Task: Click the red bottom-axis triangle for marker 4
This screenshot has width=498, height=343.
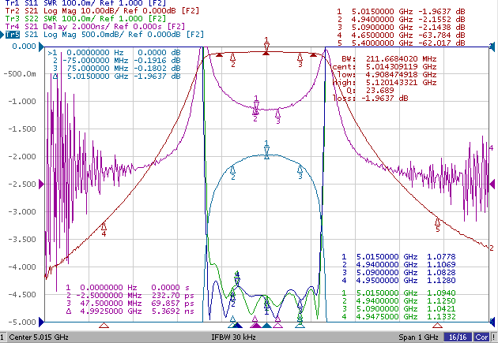Action: click(x=104, y=326)
